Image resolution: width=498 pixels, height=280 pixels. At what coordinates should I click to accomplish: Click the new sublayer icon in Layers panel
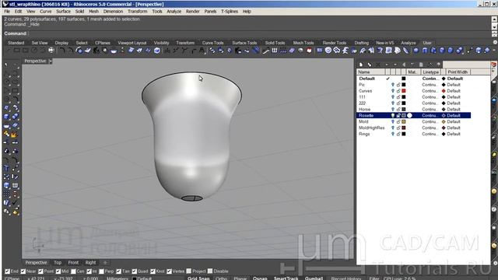point(370,65)
